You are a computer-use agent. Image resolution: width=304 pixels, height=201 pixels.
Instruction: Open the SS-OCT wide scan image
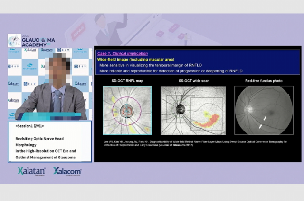[x=192, y=111]
